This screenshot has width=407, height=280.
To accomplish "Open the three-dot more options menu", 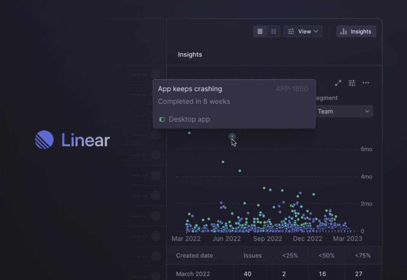I will (366, 83).
